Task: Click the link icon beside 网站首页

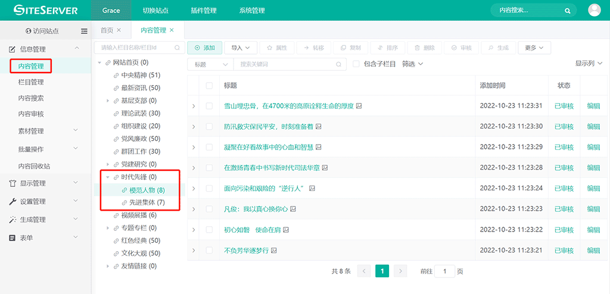Action: 108,62
